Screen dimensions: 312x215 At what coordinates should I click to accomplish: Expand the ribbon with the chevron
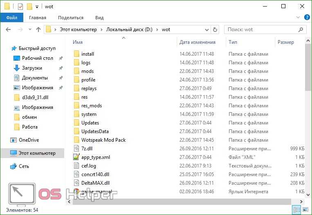pos(298,17)
